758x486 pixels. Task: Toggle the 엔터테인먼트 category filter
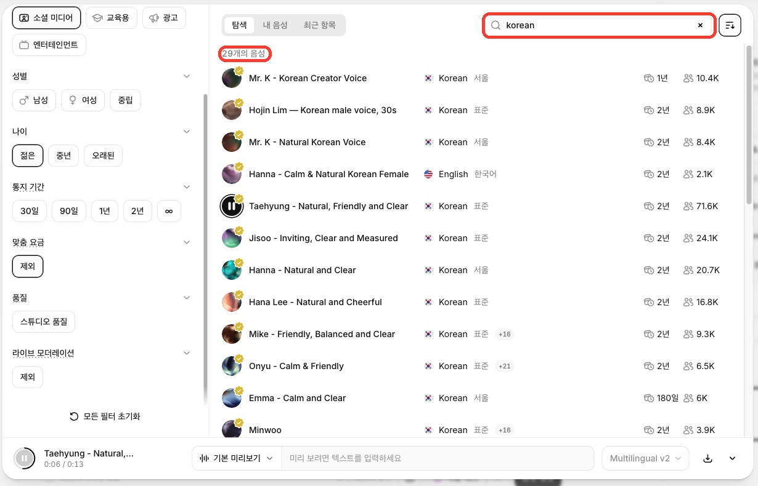click(x=49, y=45)
